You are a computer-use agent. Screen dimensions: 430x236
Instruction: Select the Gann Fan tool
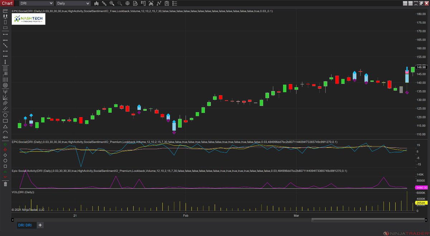[x=5, y=97]
